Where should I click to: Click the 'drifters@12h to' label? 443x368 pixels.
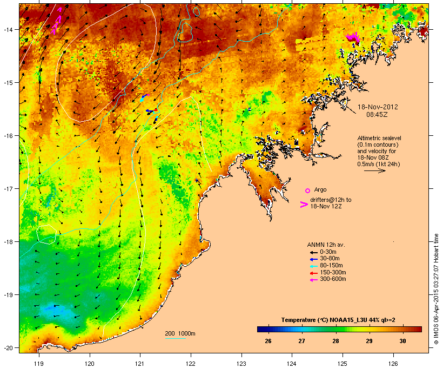[331, 200]
